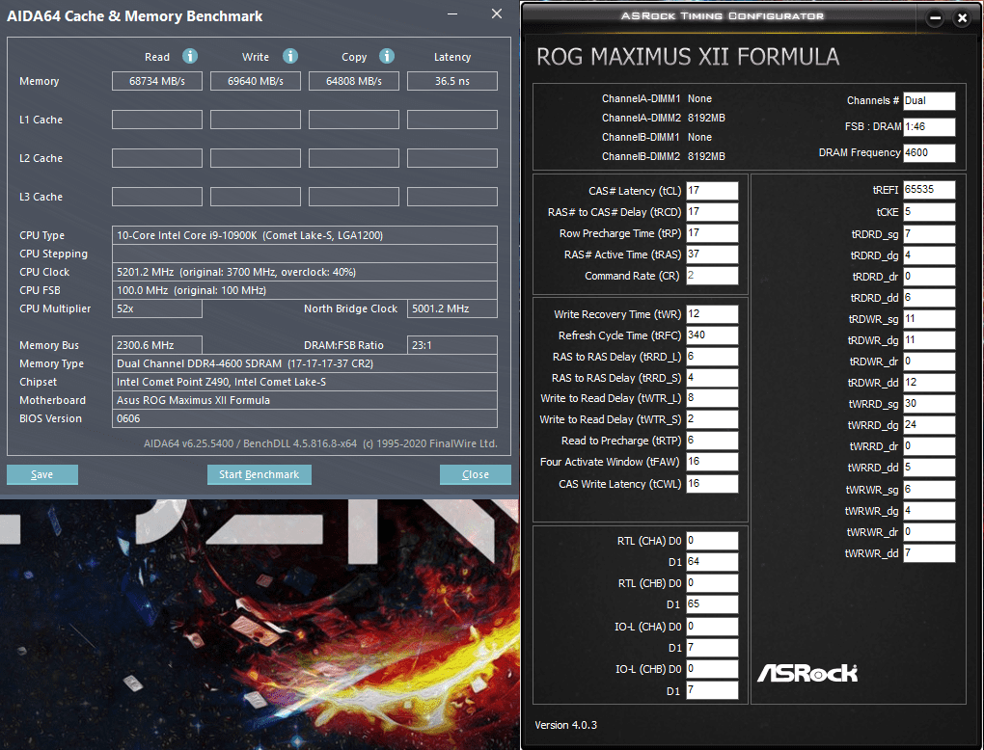Image resolution: width=984 pixels, height=750 pixels.
Task: Click the Channels # field showing Dual
Action: pyautogui.click(x=929, y=101)
